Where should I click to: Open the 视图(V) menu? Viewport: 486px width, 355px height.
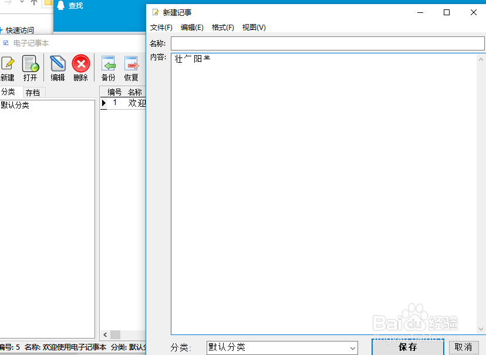[x=254, y=27]
